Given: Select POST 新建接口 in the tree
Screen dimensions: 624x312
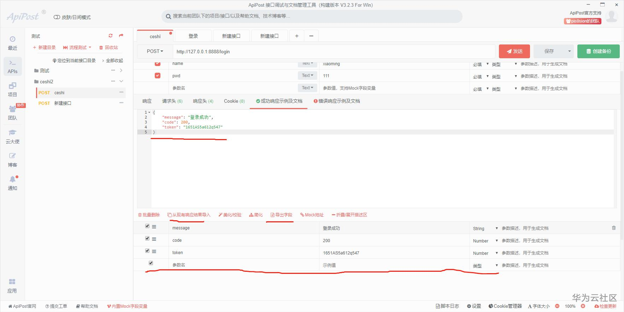Looking at the screenshot, I should 81,103.
